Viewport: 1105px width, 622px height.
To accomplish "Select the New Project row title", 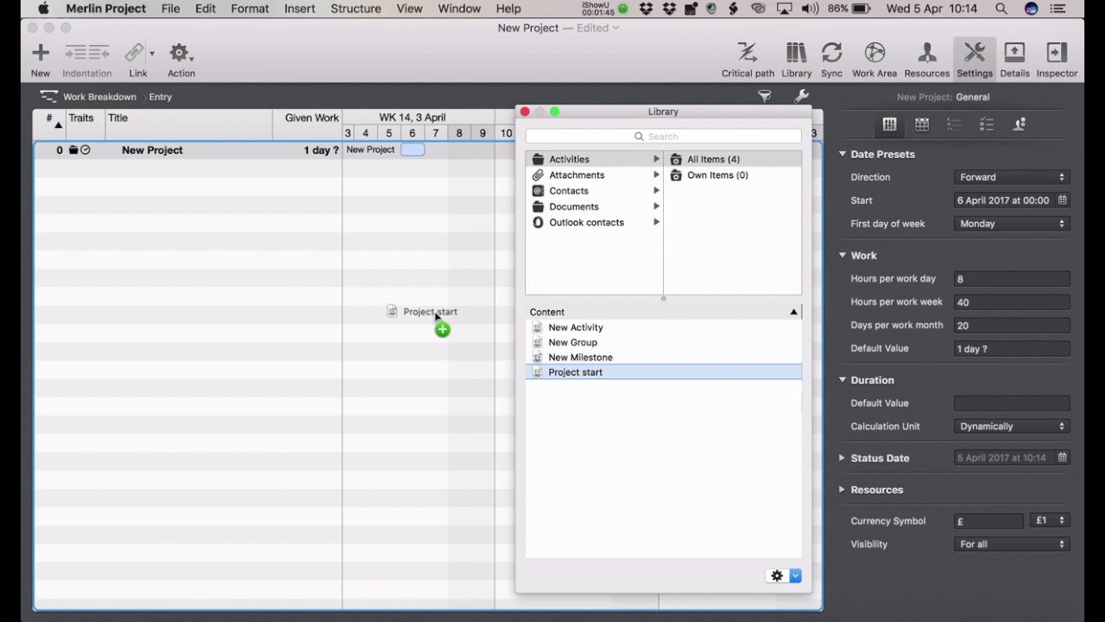I will pyautogui.click(x=152, y=150).
